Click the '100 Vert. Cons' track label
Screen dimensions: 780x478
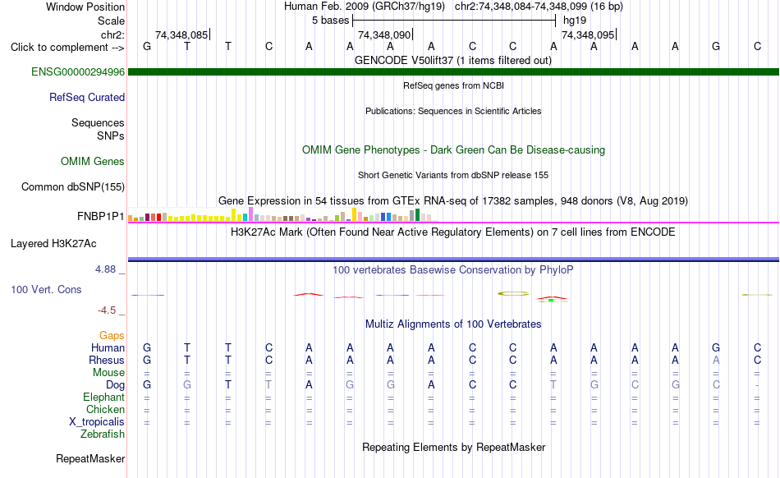(x=46, y=289)
